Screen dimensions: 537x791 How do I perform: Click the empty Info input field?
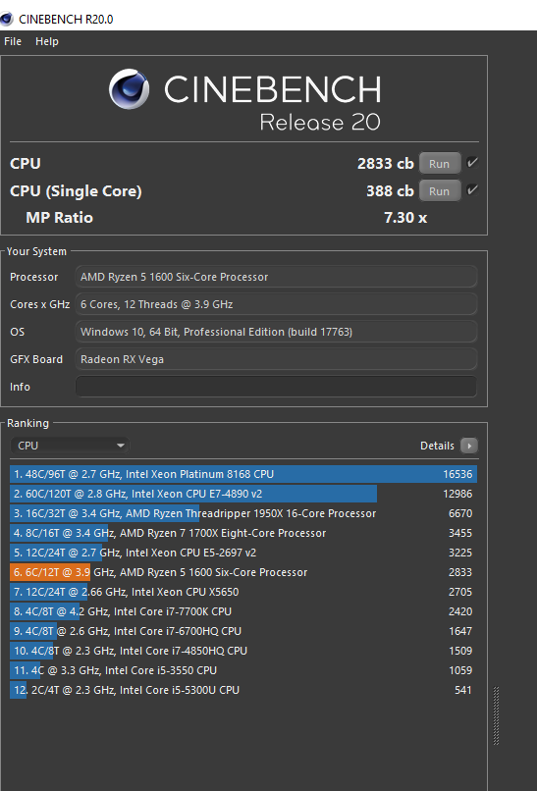tap(276, 387)
